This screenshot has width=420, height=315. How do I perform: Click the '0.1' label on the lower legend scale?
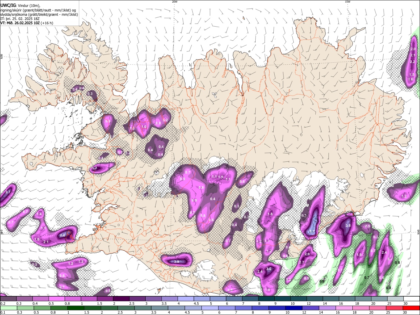(3, 312)
